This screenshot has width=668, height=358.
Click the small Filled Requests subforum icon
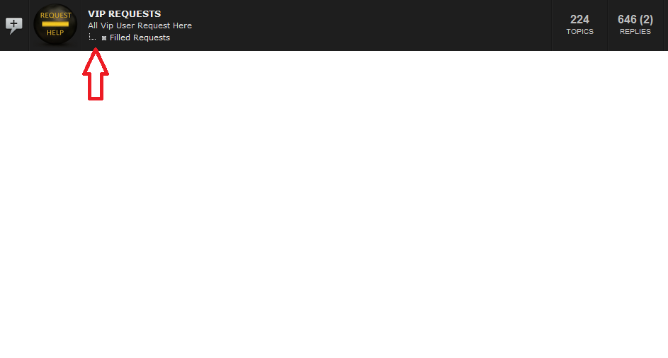(x=104, y=38)
